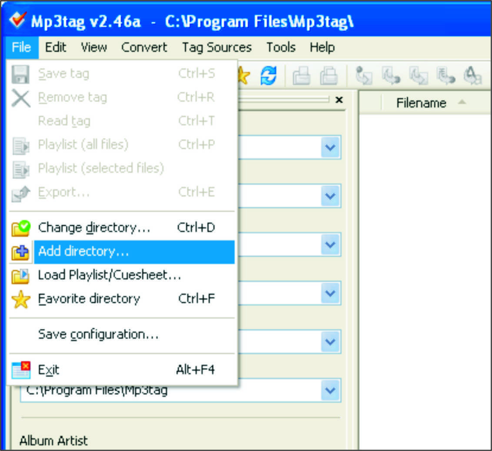Image resolution: width=492 pixels, height=451 pixels.
Task: Select Playlist (selected files) menu entry
Action: pos(122,168)
